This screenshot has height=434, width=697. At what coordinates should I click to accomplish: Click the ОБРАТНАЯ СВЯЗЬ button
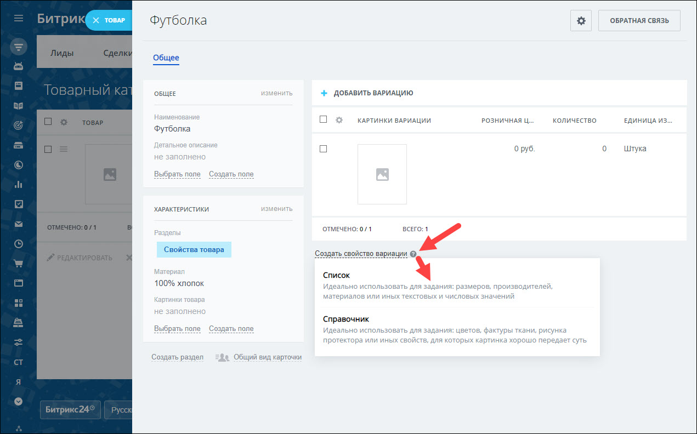click(x=639, y=20)
